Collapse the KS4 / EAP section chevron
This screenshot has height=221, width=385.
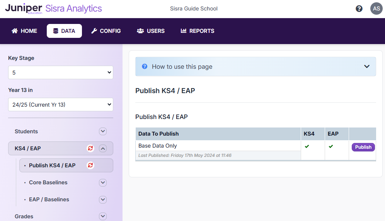103,148
